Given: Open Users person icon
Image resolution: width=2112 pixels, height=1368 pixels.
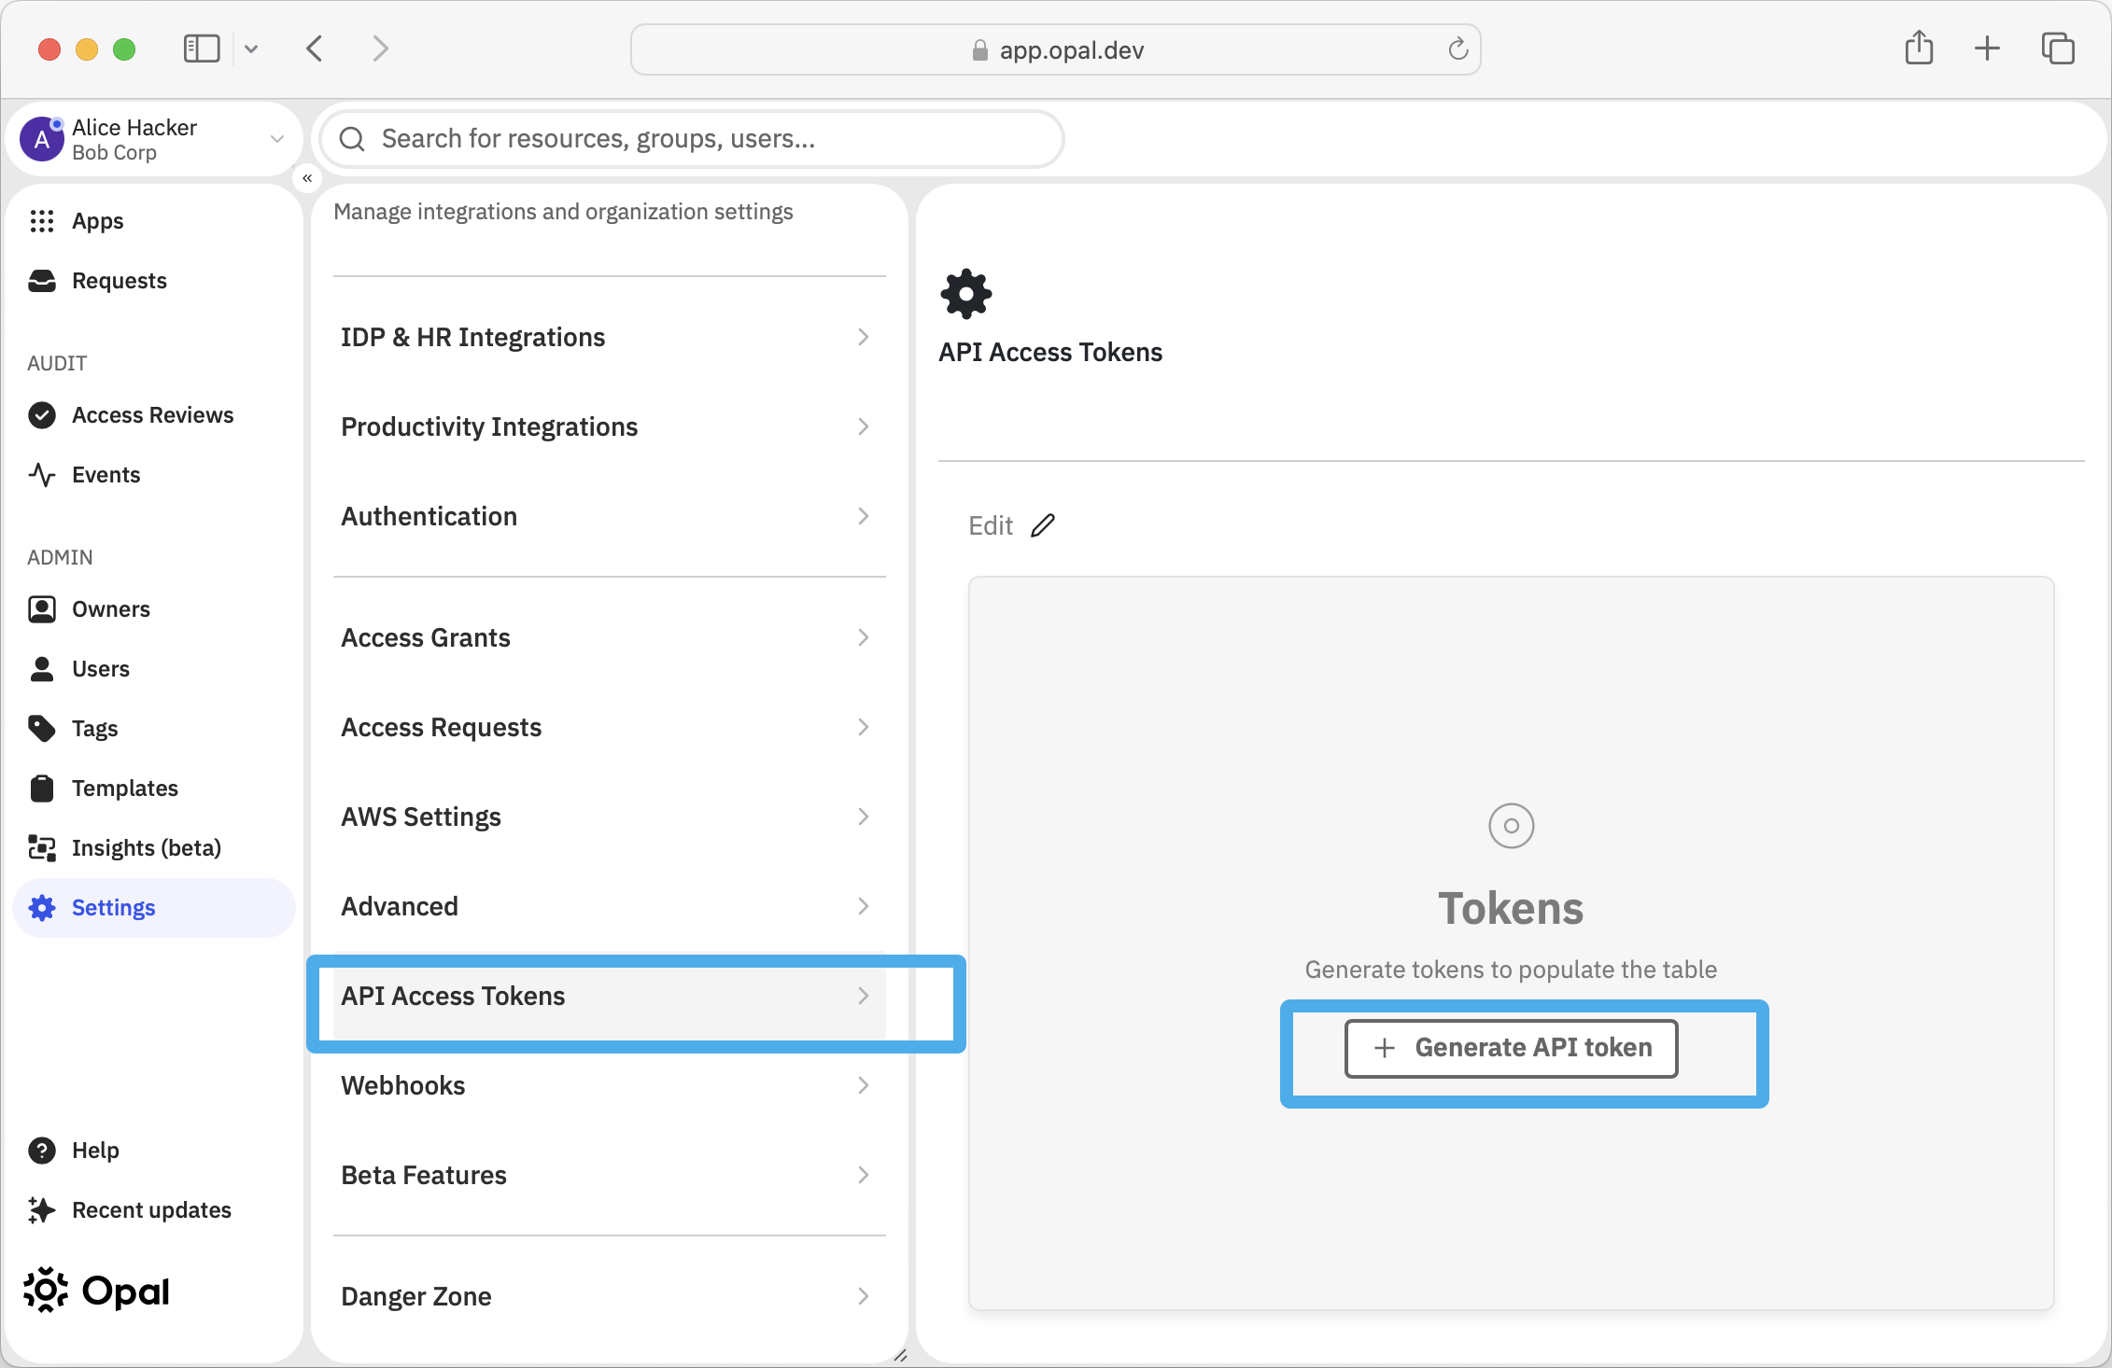Looking at the screenshot, I should 42,669.
